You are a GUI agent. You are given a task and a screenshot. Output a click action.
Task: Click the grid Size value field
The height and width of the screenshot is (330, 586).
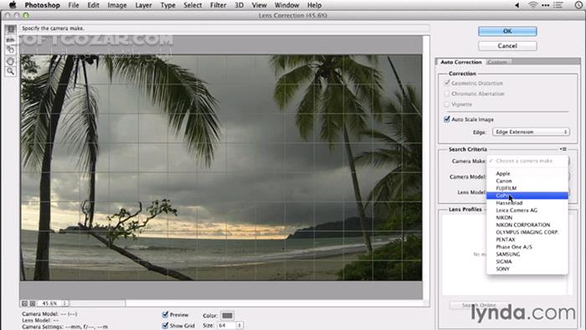pyautogui.click(x=227, y=326)
